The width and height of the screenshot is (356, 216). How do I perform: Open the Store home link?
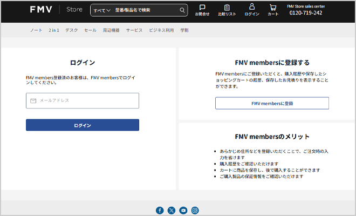(74, 10)
